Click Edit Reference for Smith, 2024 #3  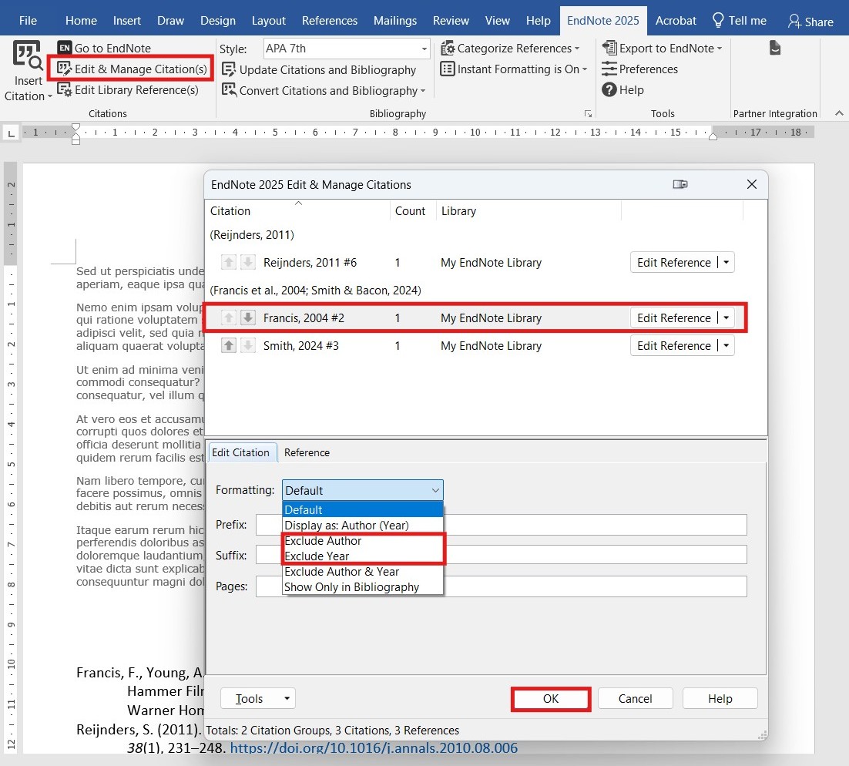tap(674, 345)
